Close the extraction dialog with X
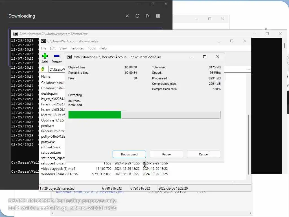Viewport: 289px width, 217px height. [x=218, y=57]
